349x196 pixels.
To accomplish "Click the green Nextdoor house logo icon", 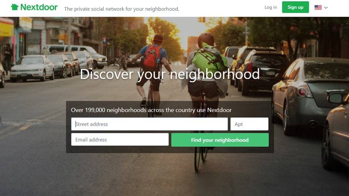I will click(x=15, y=7).
